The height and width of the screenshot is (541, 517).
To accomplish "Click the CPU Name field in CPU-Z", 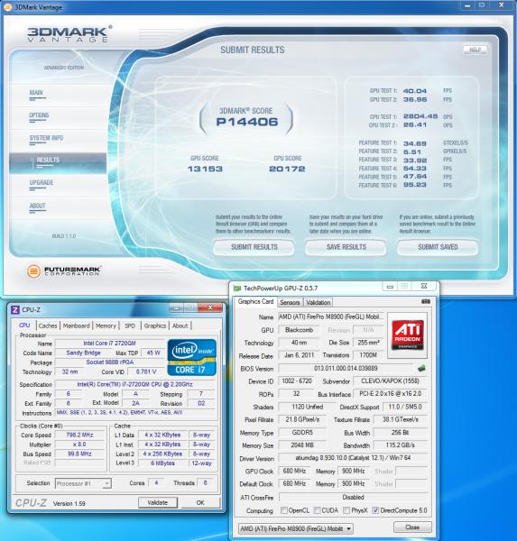I will [x=109, y=344].
